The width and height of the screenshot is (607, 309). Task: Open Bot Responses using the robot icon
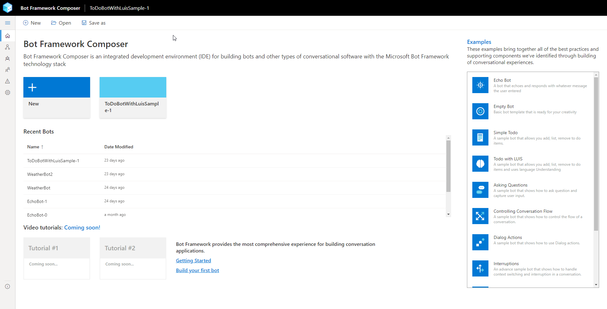pos(8,58)
